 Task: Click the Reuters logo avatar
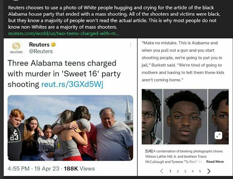tap(16, 47)
